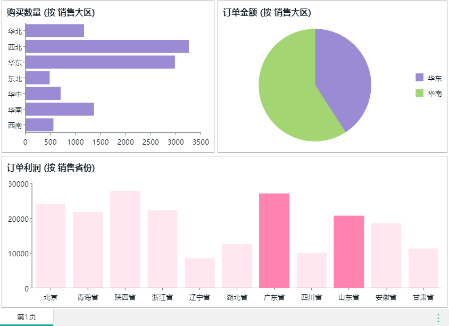449x326 pixels.
Task: Switch to the 第1页 page tab
Action: 27,317
